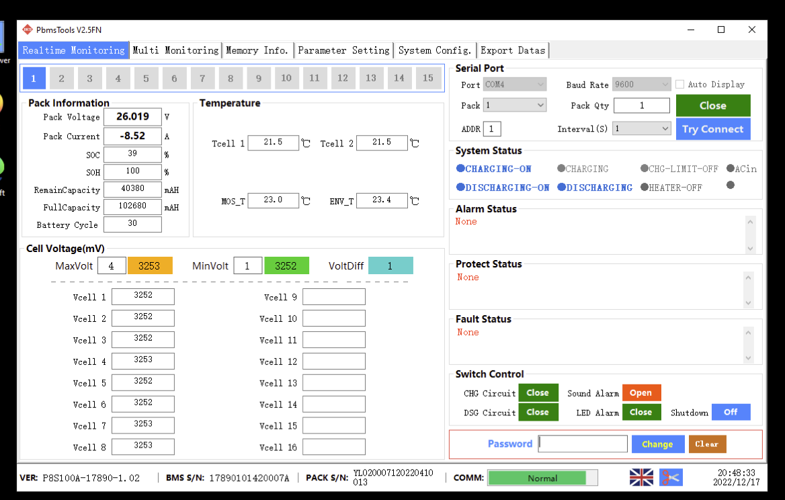The width and height of the screenshot is (785, 500).
Task: Open the System Config. tab
Action: (435, 50)
